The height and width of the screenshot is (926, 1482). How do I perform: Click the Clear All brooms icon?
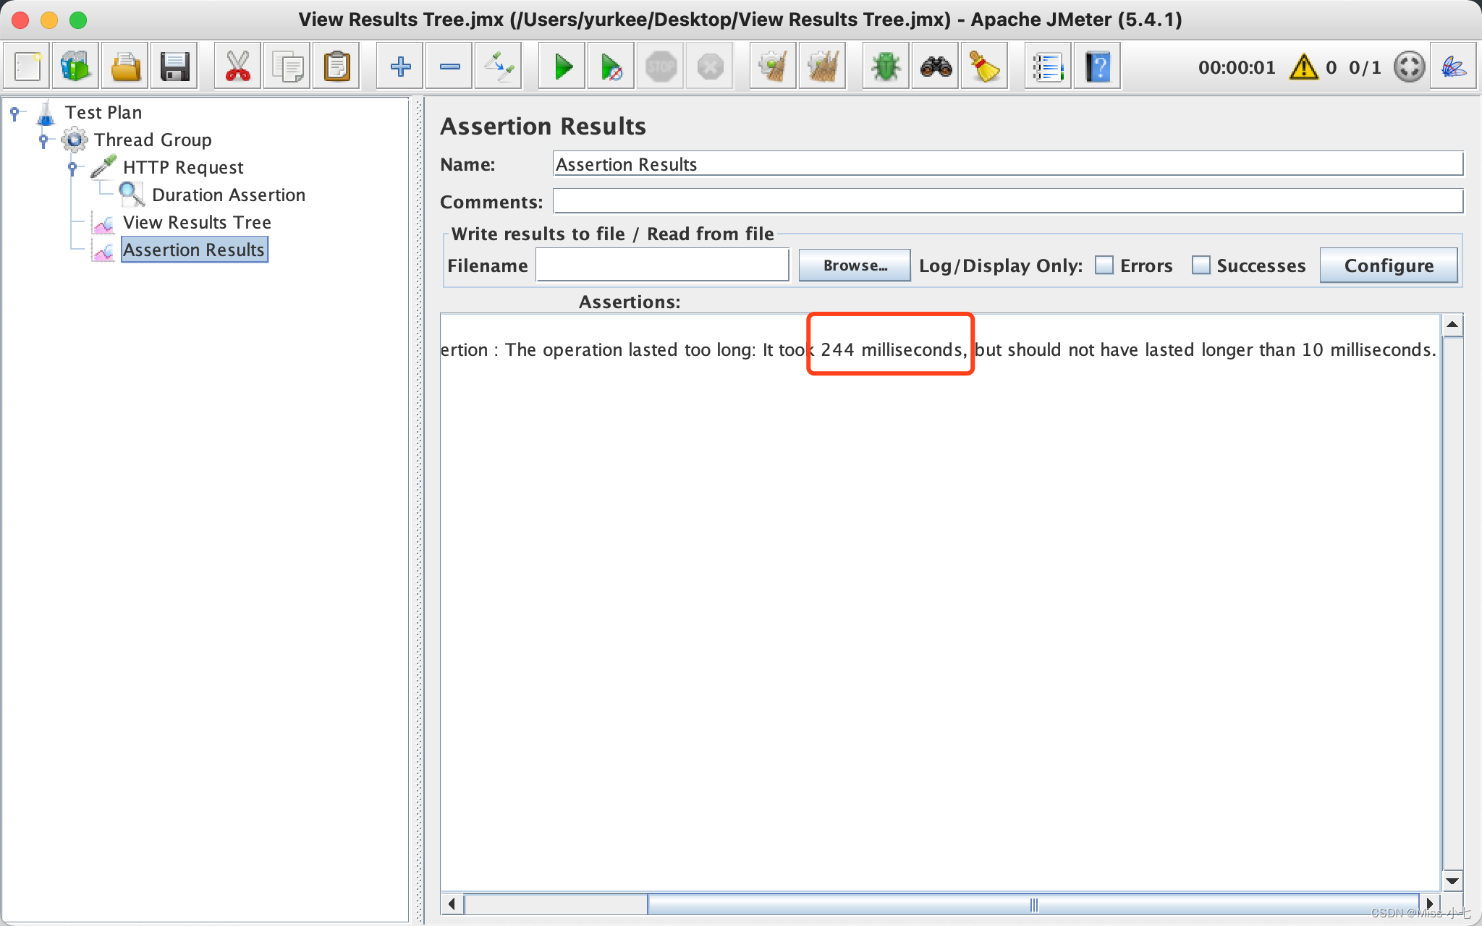point(823,67)
